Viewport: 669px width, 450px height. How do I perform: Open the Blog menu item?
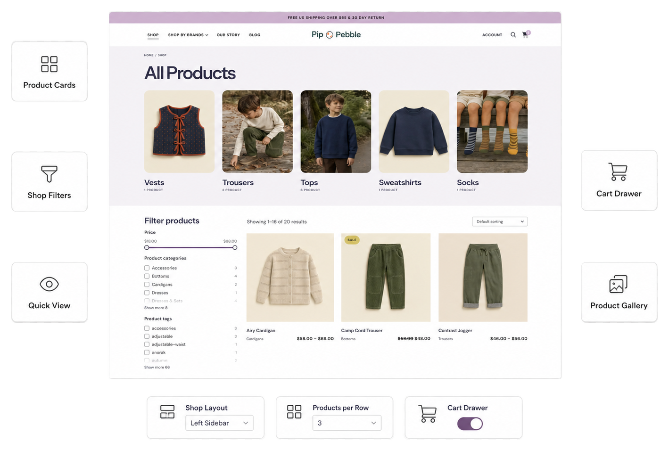click(x=255, y=35)
